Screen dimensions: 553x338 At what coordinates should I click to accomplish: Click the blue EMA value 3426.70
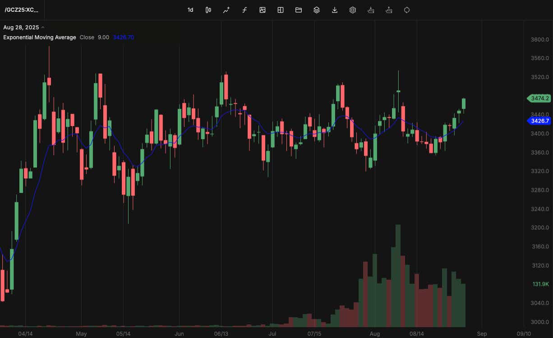pyautogui.click(x=124, y=37)
